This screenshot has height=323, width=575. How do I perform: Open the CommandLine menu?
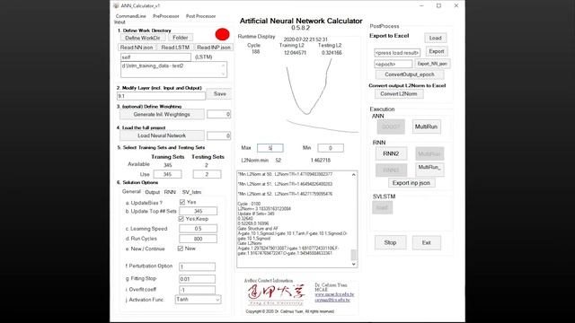tap(130, 16)
